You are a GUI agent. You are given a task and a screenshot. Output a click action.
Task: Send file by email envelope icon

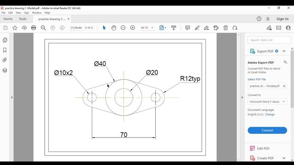click(x=279, y=28)
